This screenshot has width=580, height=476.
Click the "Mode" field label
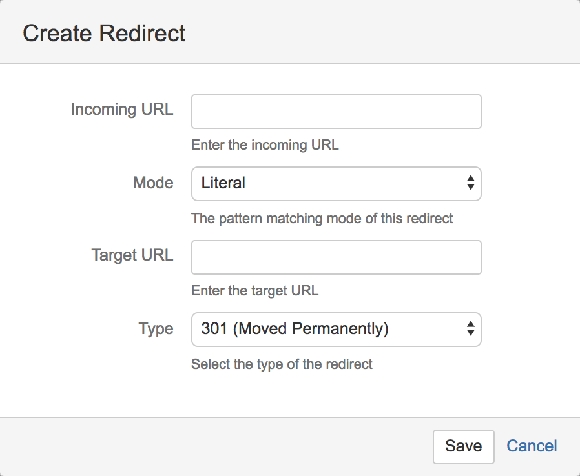[x=153, y=183]
